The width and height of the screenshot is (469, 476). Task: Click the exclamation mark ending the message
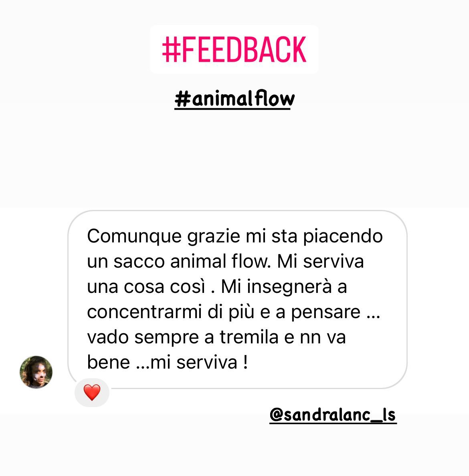[x=245, y=362]
